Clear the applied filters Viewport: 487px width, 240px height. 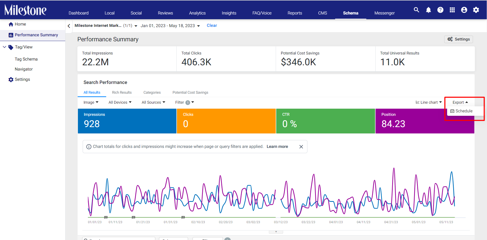212,26
